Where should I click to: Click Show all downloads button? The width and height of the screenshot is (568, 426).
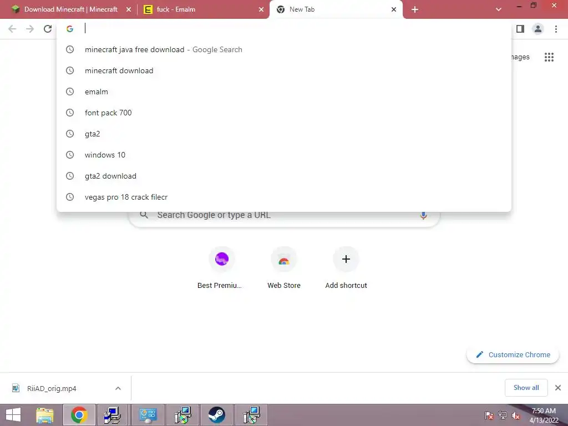click(526, 388)
